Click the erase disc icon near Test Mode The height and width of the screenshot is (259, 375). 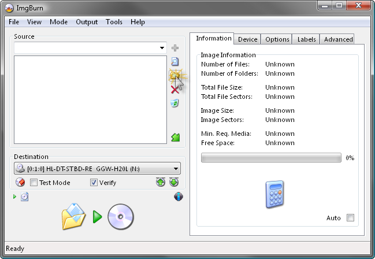(x=20, y=183)
